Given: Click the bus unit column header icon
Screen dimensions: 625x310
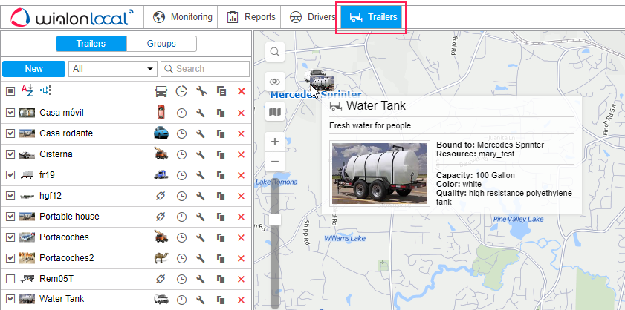Looking at the screenshot, I should pyautogui.click(x=161, y=91).
